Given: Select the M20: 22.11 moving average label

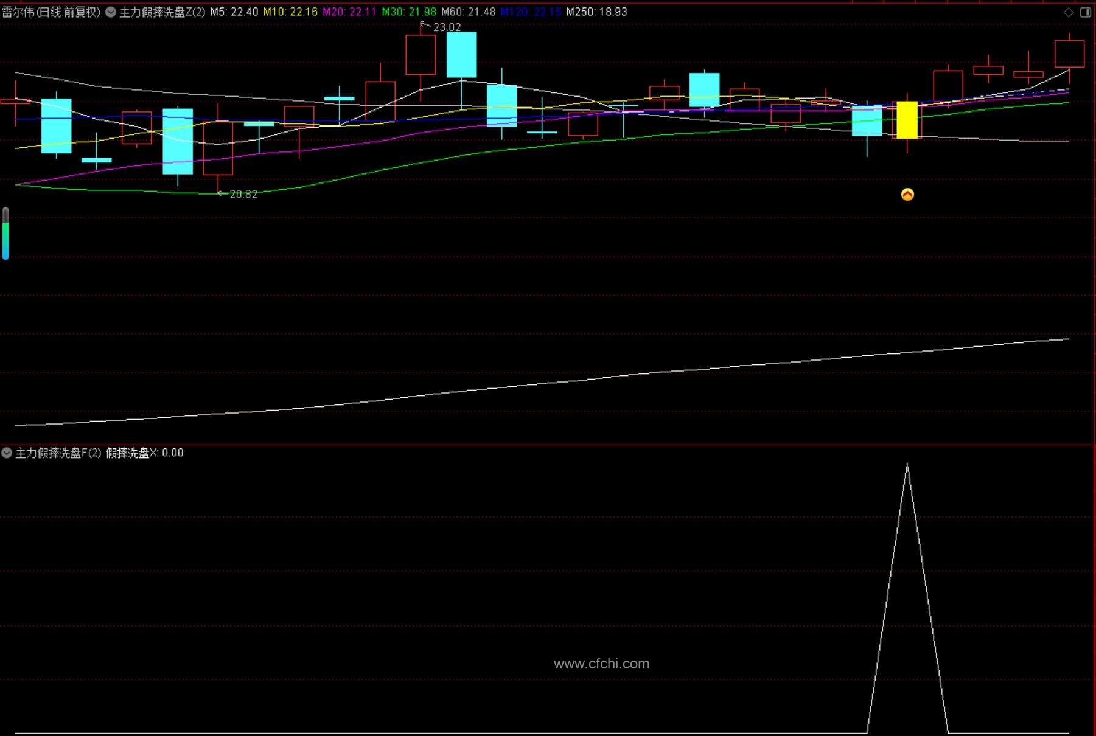Looking at the screenshot, I should click(349, 12).
